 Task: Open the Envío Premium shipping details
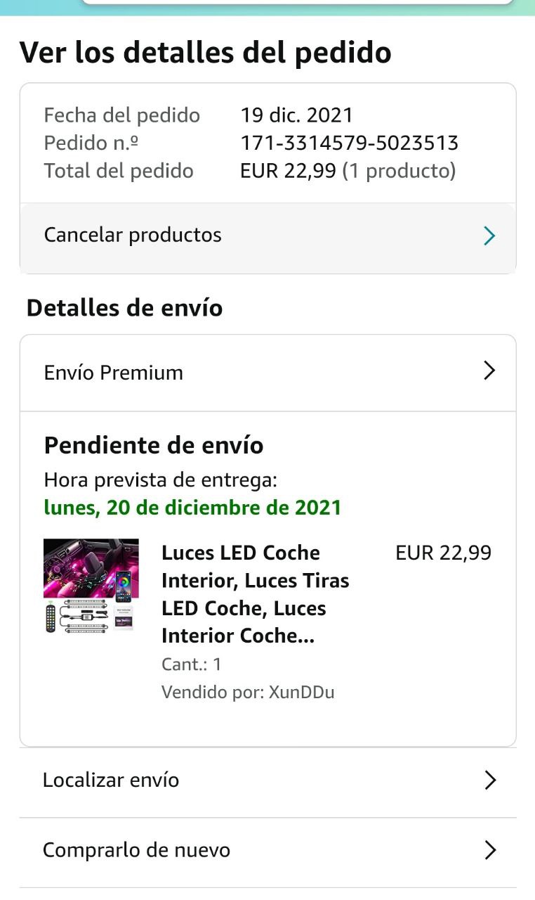114,373
